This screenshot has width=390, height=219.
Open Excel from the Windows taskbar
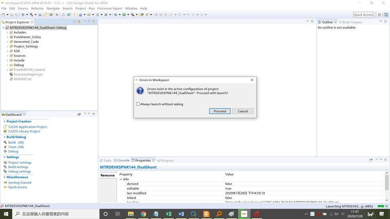(x=168, y=214)
